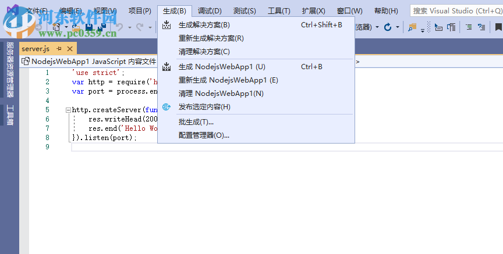Open the 工具箱 side panel
The height and width of the screenshot is (254, 503).
[10, 115]
